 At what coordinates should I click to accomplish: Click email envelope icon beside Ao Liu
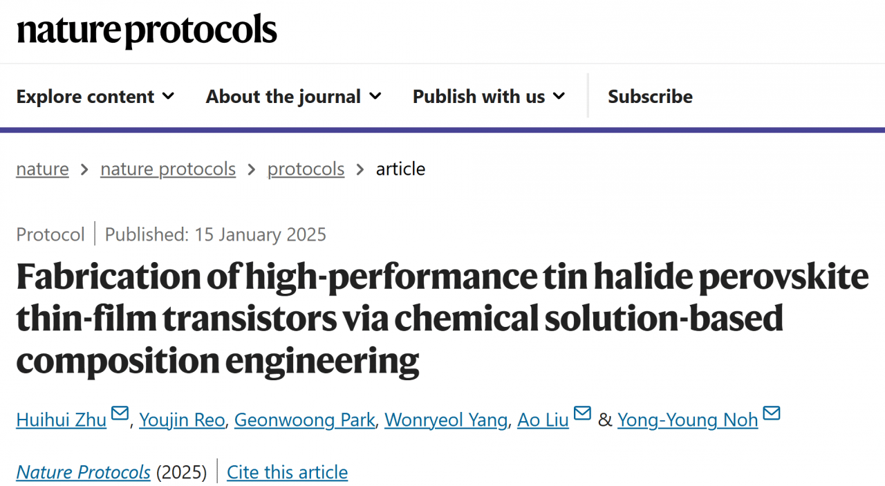[x=582, y=413]
